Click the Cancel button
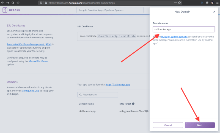 (x=168, y=125)
